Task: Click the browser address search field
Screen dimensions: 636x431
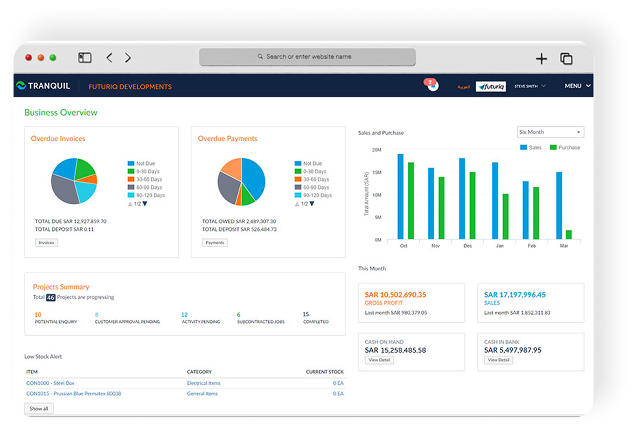Action: pyautogui.click(x=307, y=57)
